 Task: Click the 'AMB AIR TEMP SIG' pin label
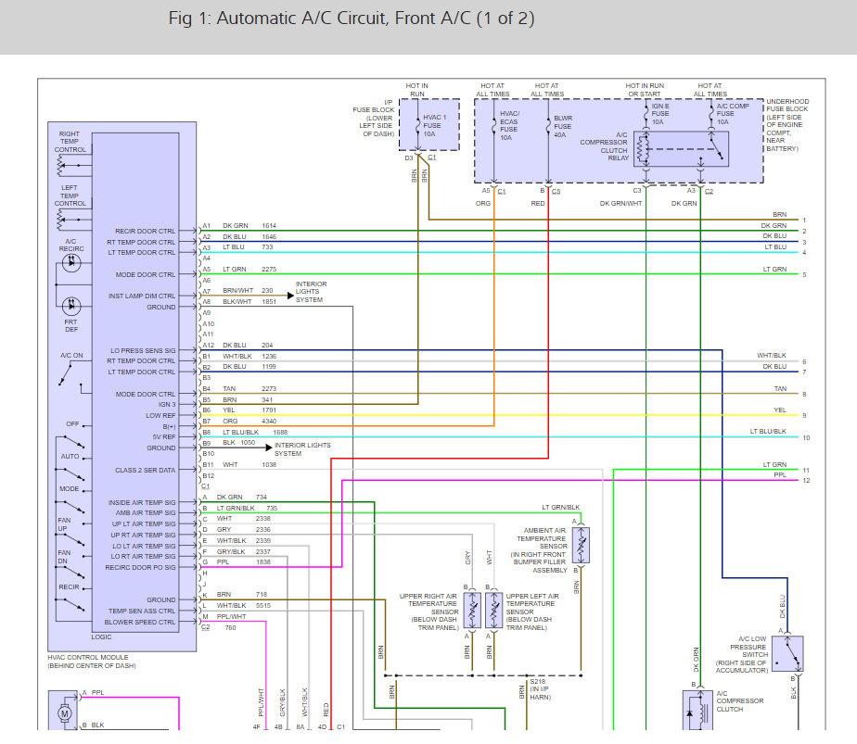pyautogui.click(x=146, y=512)
